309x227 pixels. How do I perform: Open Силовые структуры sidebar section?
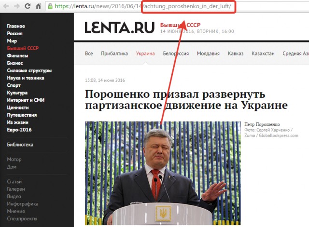point(29,70)
